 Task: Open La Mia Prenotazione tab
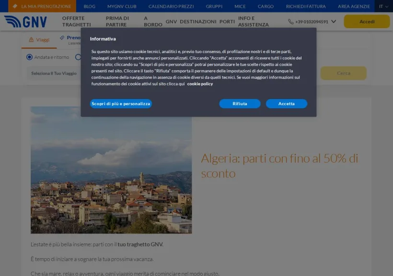point(42,6)
